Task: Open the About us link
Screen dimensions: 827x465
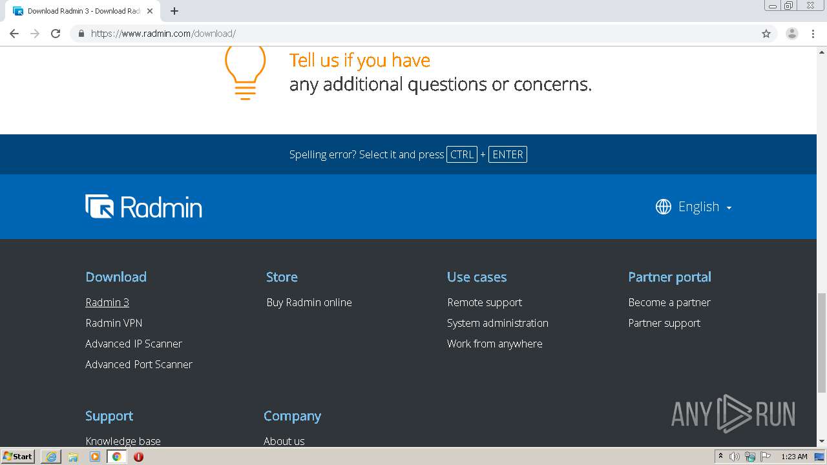Action: coord(284,441)
